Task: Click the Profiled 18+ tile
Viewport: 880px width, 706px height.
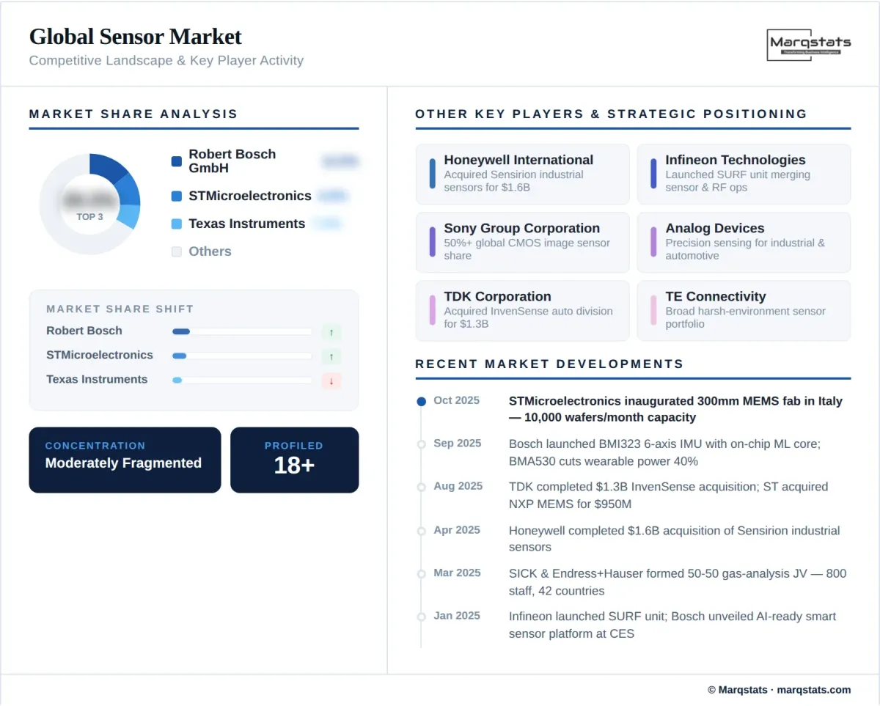Action: [294, 460]
